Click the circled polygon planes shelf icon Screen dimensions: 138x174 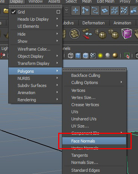(75, 34)
